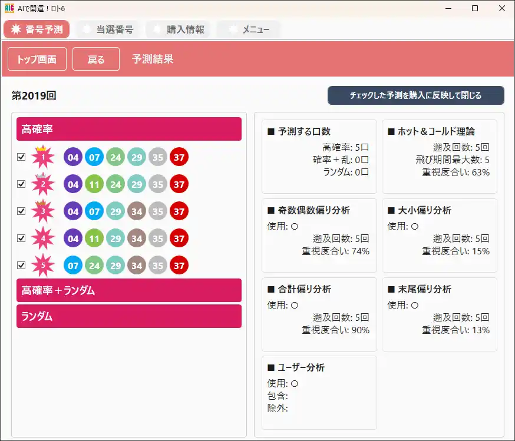Click the トップ画面 button

point(37,59)
